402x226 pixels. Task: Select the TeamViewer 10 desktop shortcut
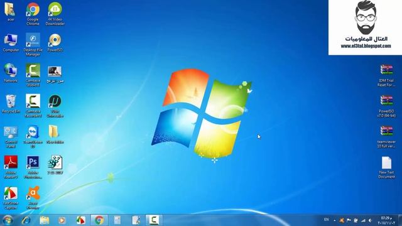click(x=33, y=137)
